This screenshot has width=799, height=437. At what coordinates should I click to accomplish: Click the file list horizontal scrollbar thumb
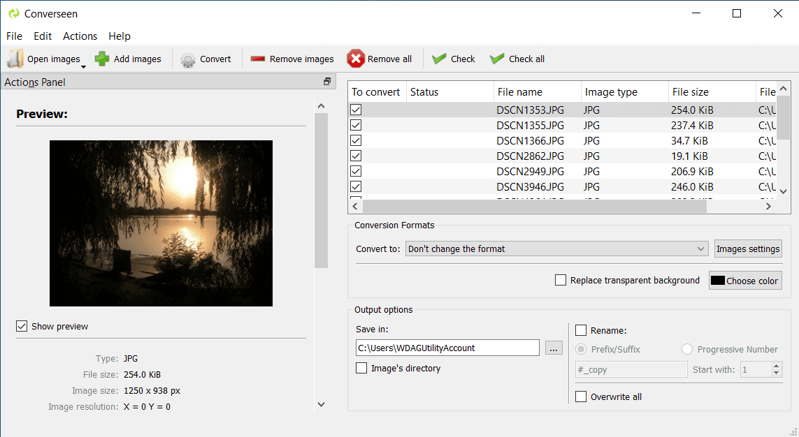pos(535,207)
